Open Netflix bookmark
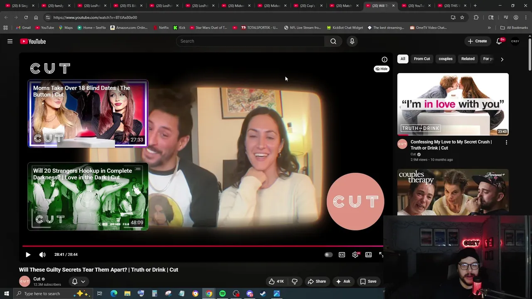 pos(161,28)
